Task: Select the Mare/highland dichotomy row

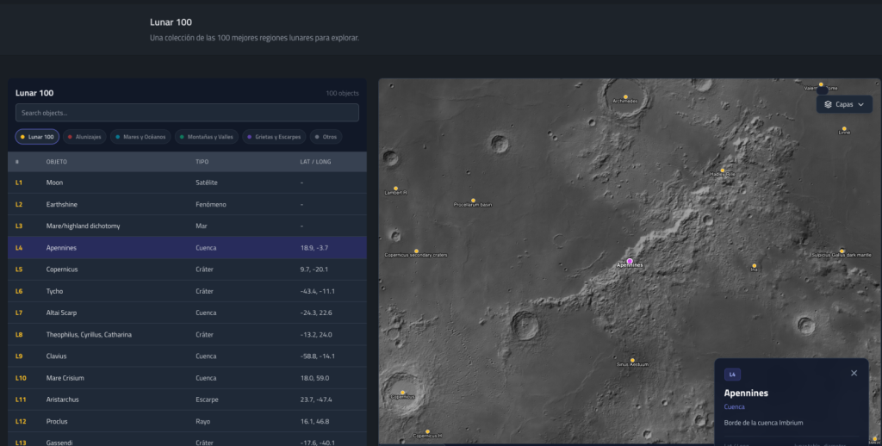Action: pos(187,226)
